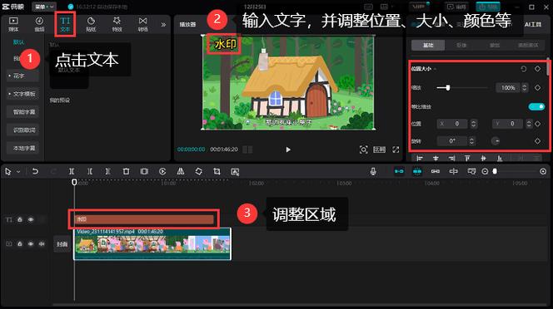Add a keyframe for scale

click(537, 87)
